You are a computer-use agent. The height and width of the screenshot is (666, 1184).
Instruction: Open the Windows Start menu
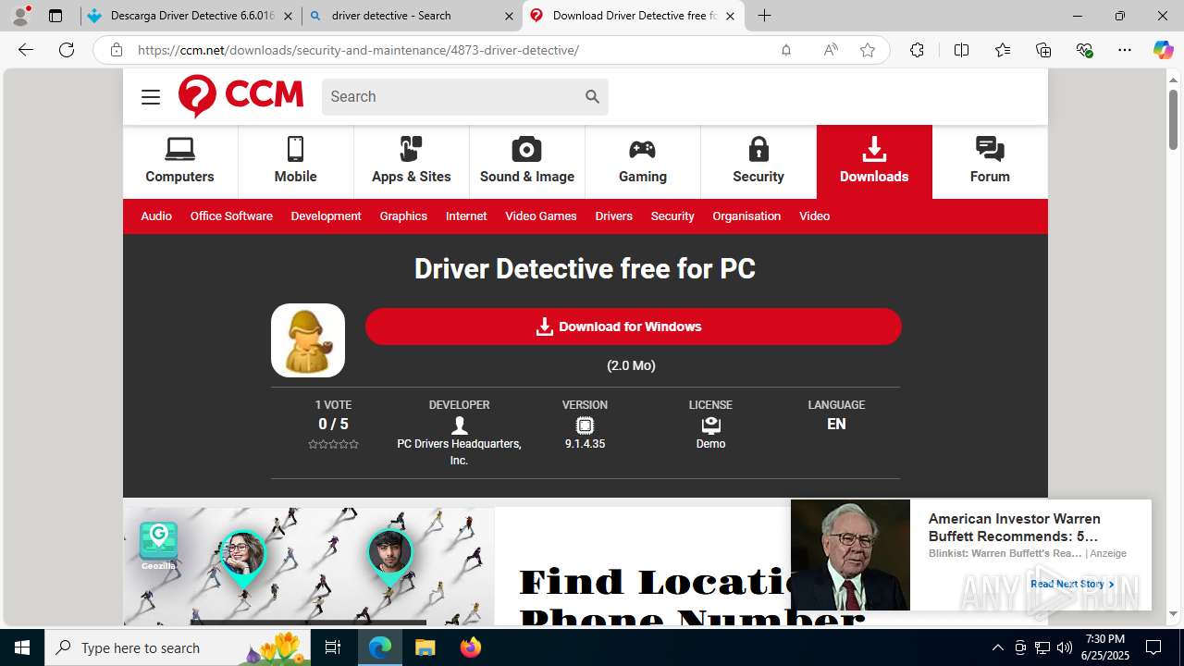point(22,647)
